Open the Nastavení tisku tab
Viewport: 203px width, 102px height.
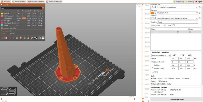pyautogui.click(x=19, y=2)
